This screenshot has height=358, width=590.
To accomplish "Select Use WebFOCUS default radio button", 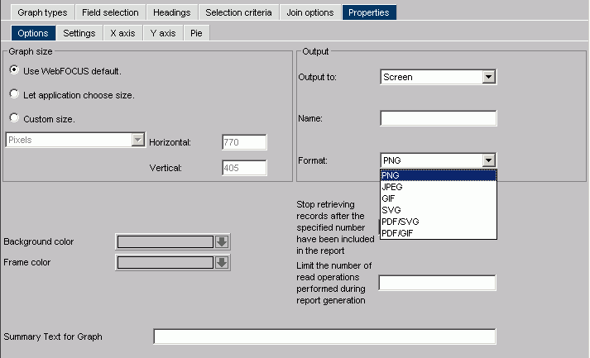I will coord(14,70).
